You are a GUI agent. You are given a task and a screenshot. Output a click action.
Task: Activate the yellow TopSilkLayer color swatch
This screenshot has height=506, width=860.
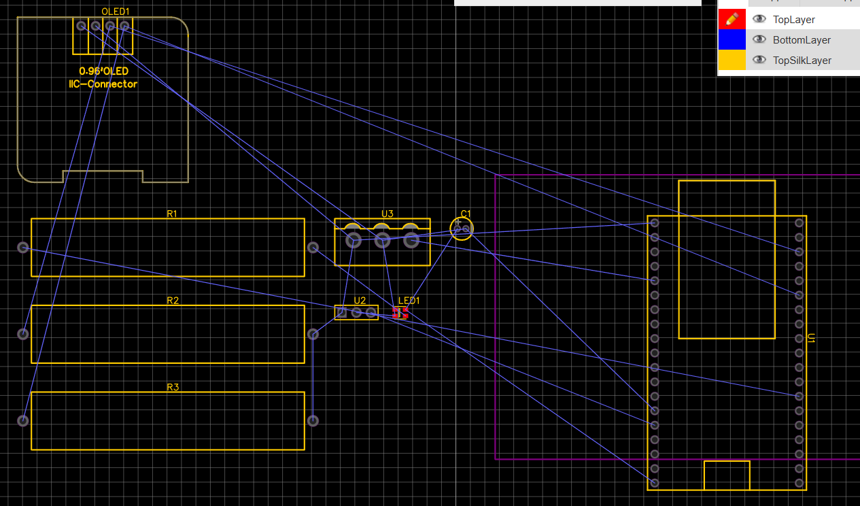tap(732, 60)
